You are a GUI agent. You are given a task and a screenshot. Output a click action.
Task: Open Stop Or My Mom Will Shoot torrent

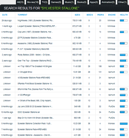click(x=36, y=118)
